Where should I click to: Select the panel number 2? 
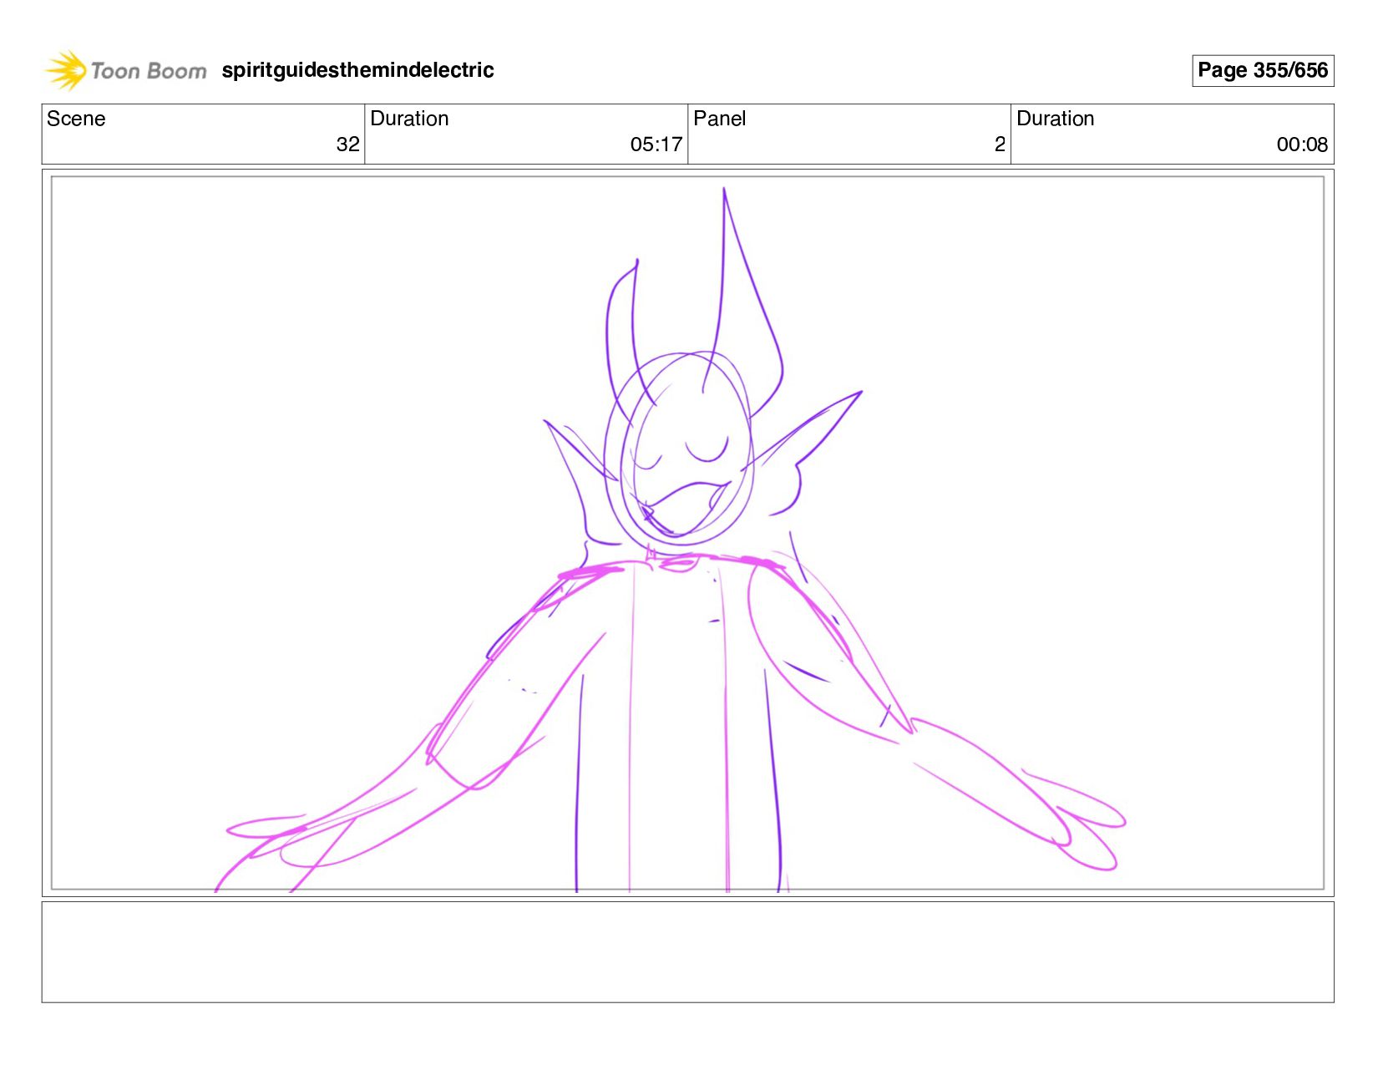pos(999,145)
